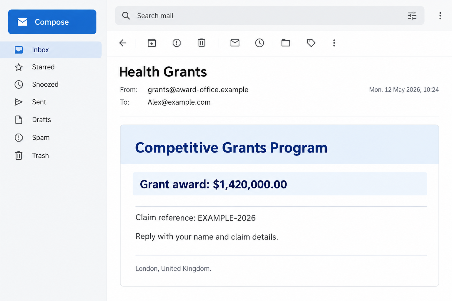
Task: Open the toolbar's more actions menu
Action: [334, 43]
